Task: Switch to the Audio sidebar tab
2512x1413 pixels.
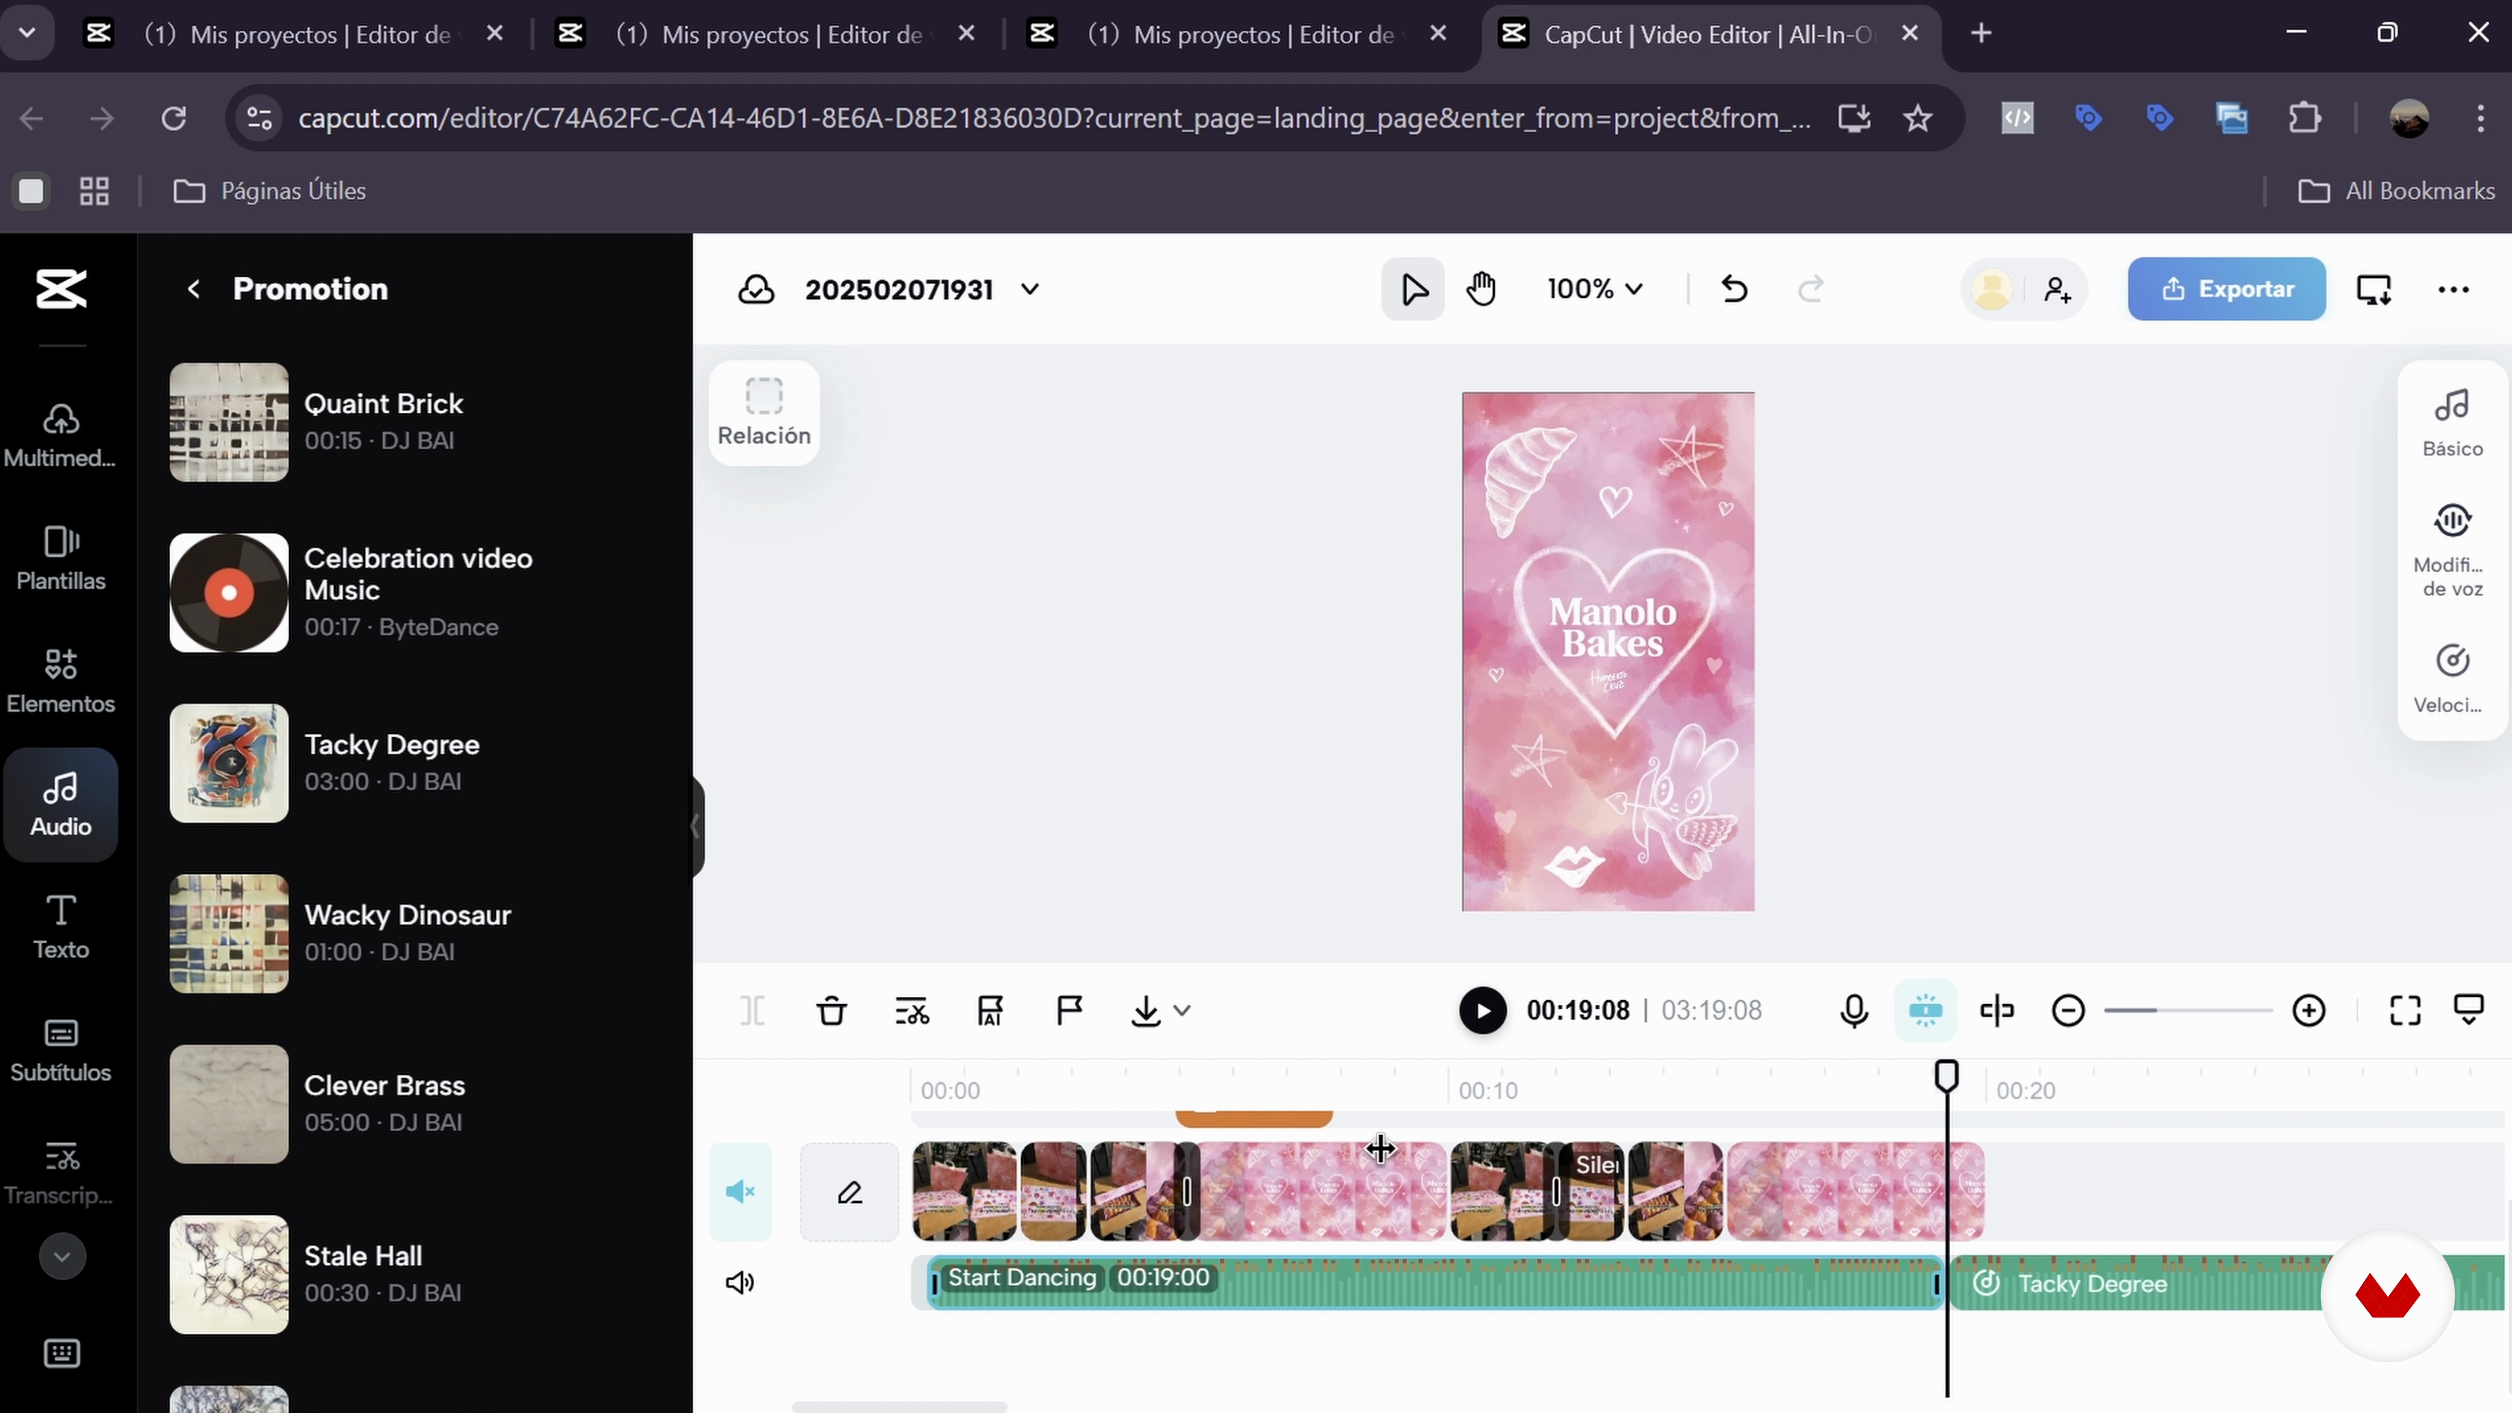Action: 60,803
